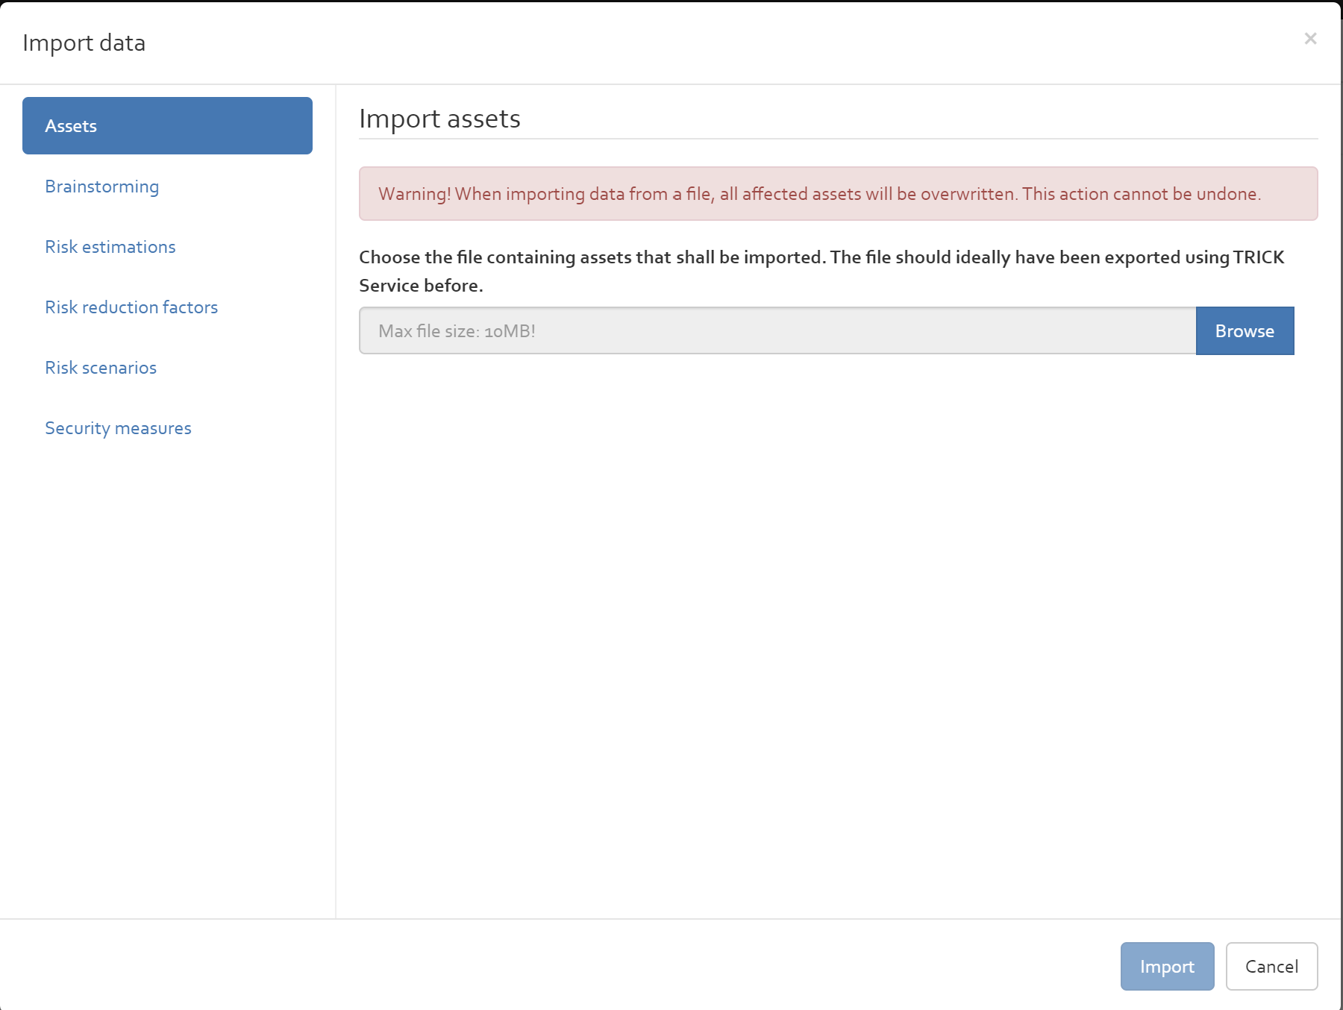This screenshot has width=1343, height=1010.
Task: Click the Import data dialog title
Action: [x=84, y=43]
